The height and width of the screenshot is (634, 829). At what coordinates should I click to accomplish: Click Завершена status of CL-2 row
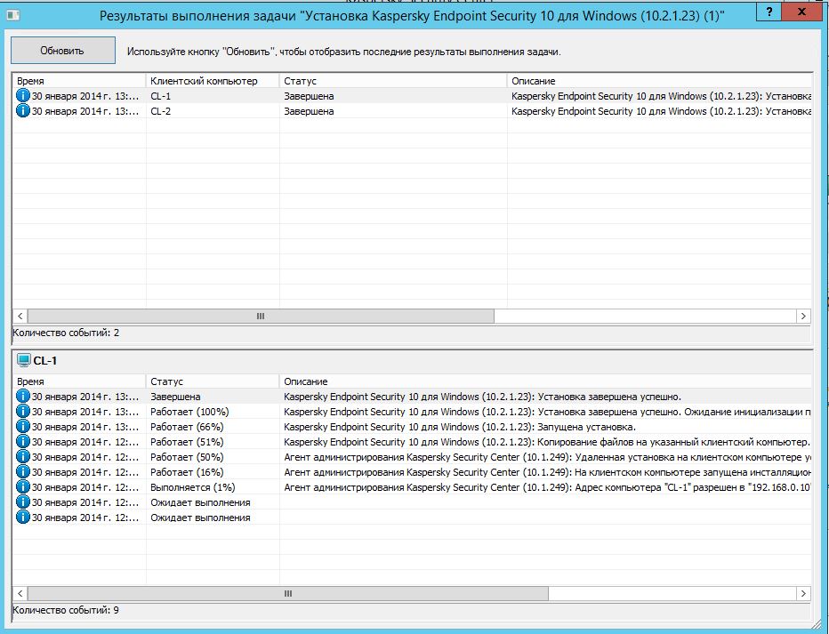309,111
